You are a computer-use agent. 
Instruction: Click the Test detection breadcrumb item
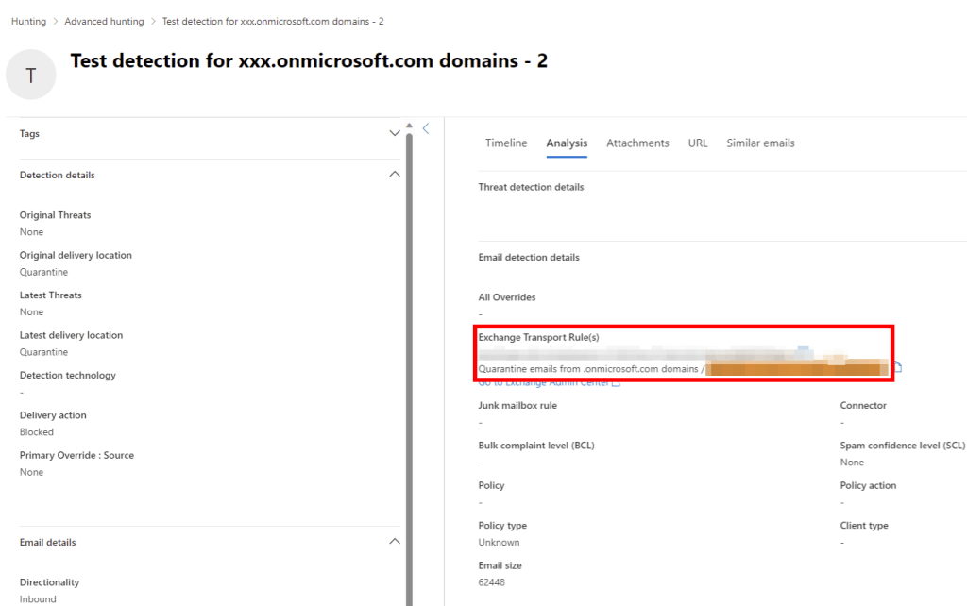coord(273,21)
